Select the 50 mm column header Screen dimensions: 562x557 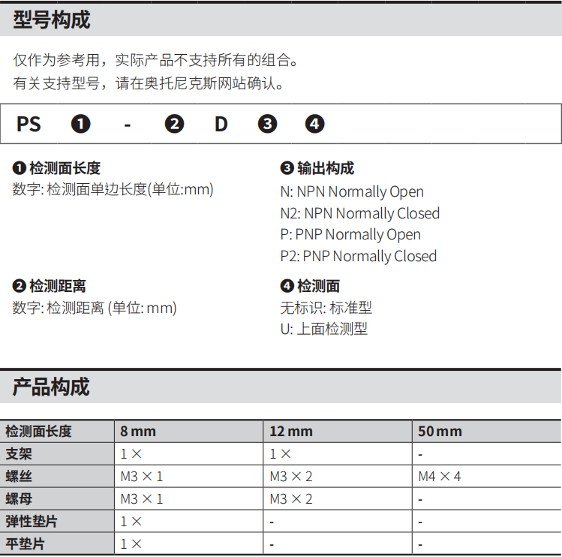tap(440, 431)
